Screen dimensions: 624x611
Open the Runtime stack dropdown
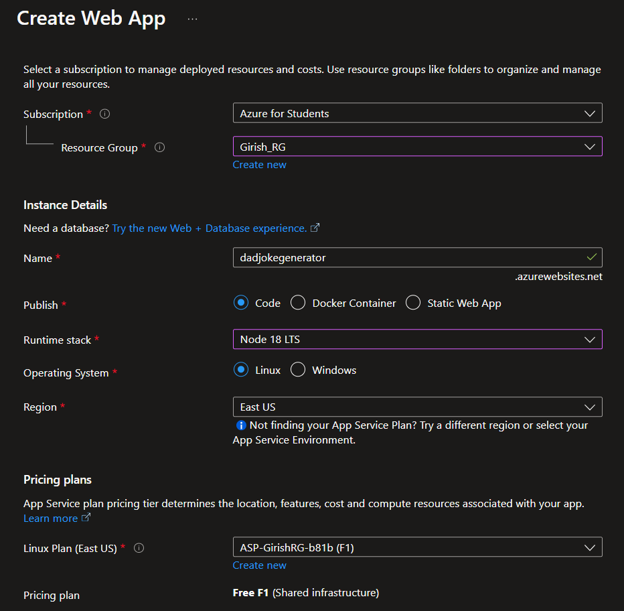[x=417, y=339]
